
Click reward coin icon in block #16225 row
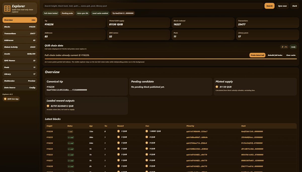click(119, 137)
